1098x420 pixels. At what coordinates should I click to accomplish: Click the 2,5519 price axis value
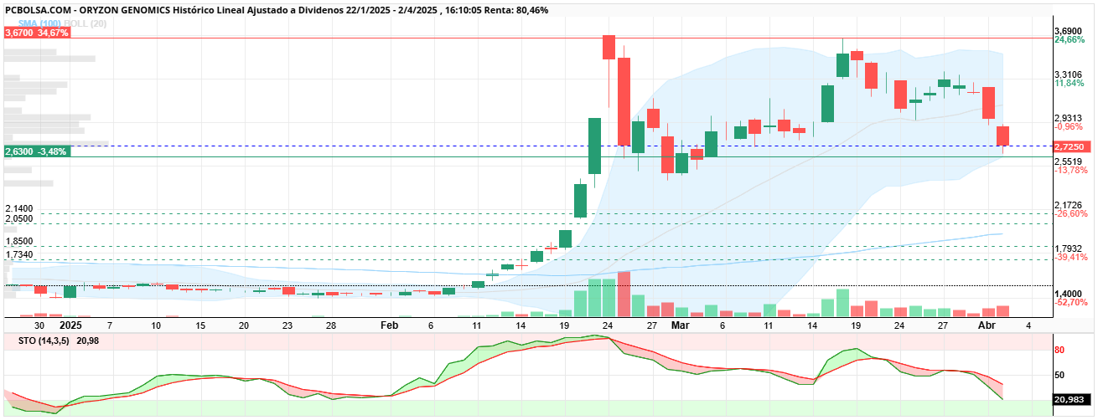(1070, 161)
